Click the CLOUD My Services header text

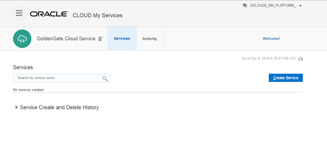coord(97,15)
